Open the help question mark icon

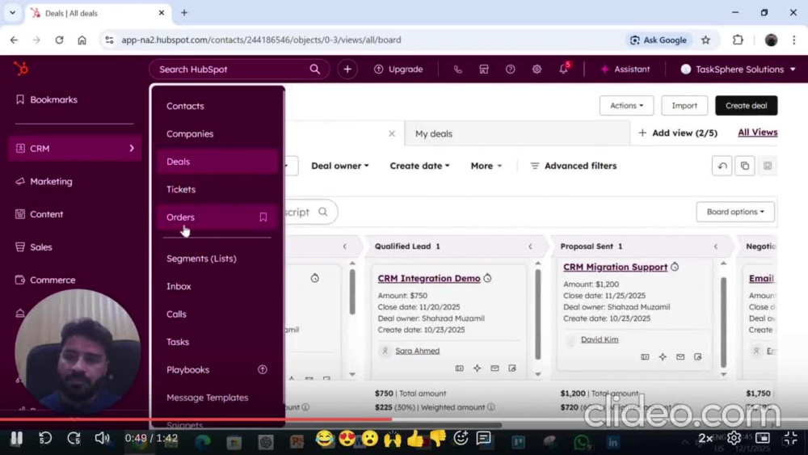(510, 69)
